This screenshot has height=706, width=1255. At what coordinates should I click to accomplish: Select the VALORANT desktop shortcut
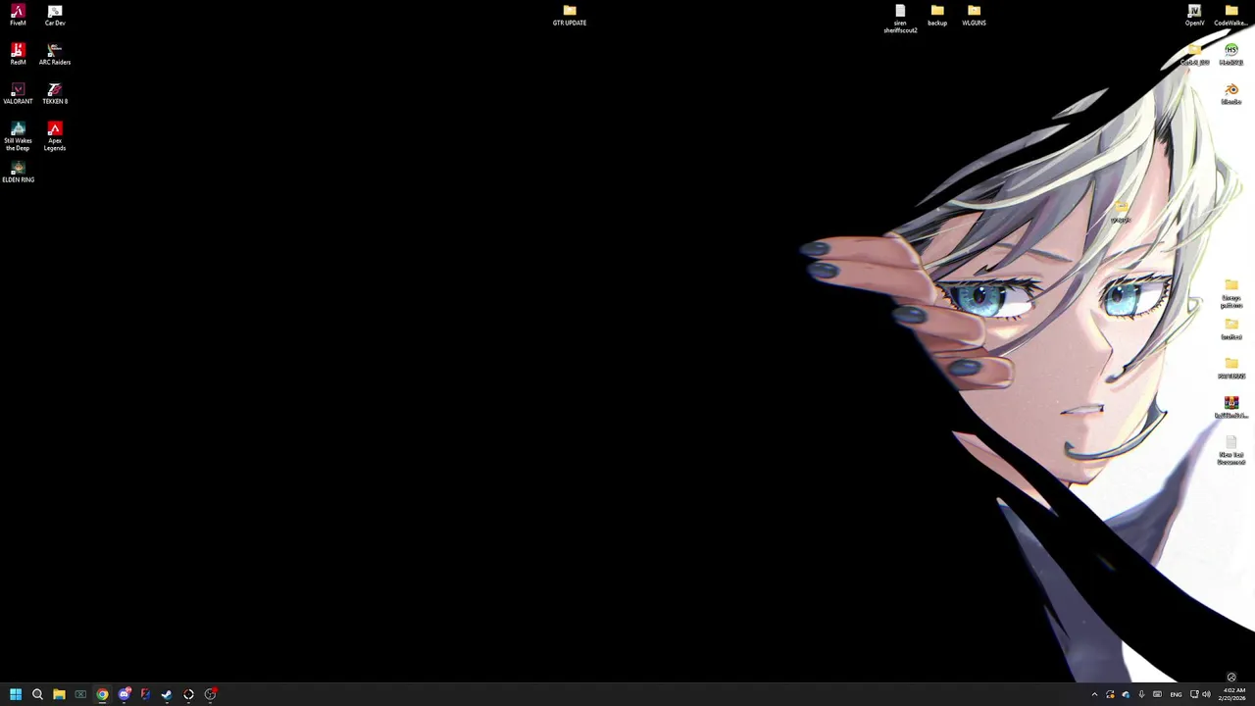[18, 94]
